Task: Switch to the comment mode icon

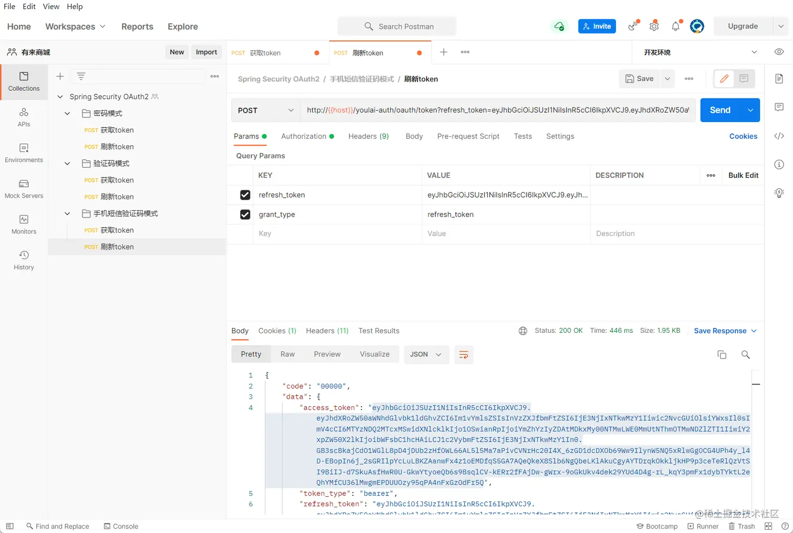Action: pyautogui.click(x=744, y=79)
